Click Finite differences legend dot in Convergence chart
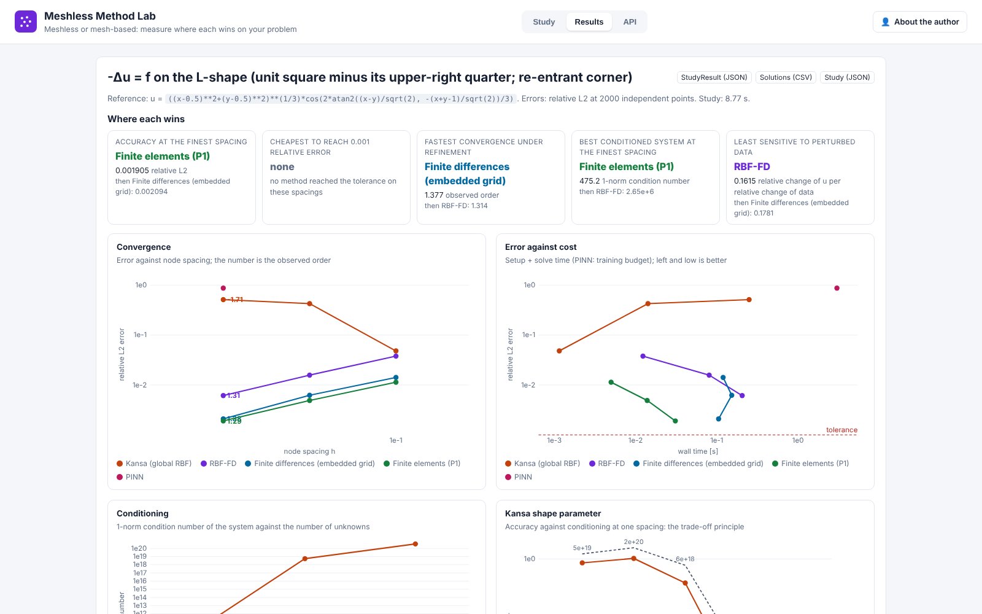Screen dimensions: 982x614 click(x=248, y=464)
